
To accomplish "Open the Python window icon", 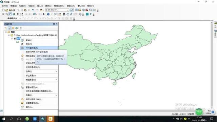I will point(87,14).
